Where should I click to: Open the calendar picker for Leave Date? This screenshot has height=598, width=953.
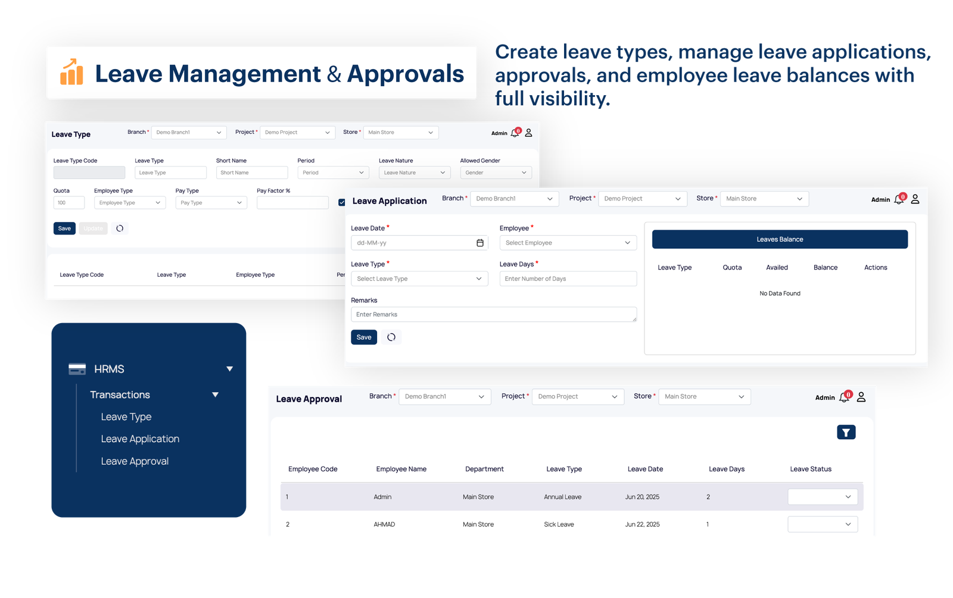(480, 242)
